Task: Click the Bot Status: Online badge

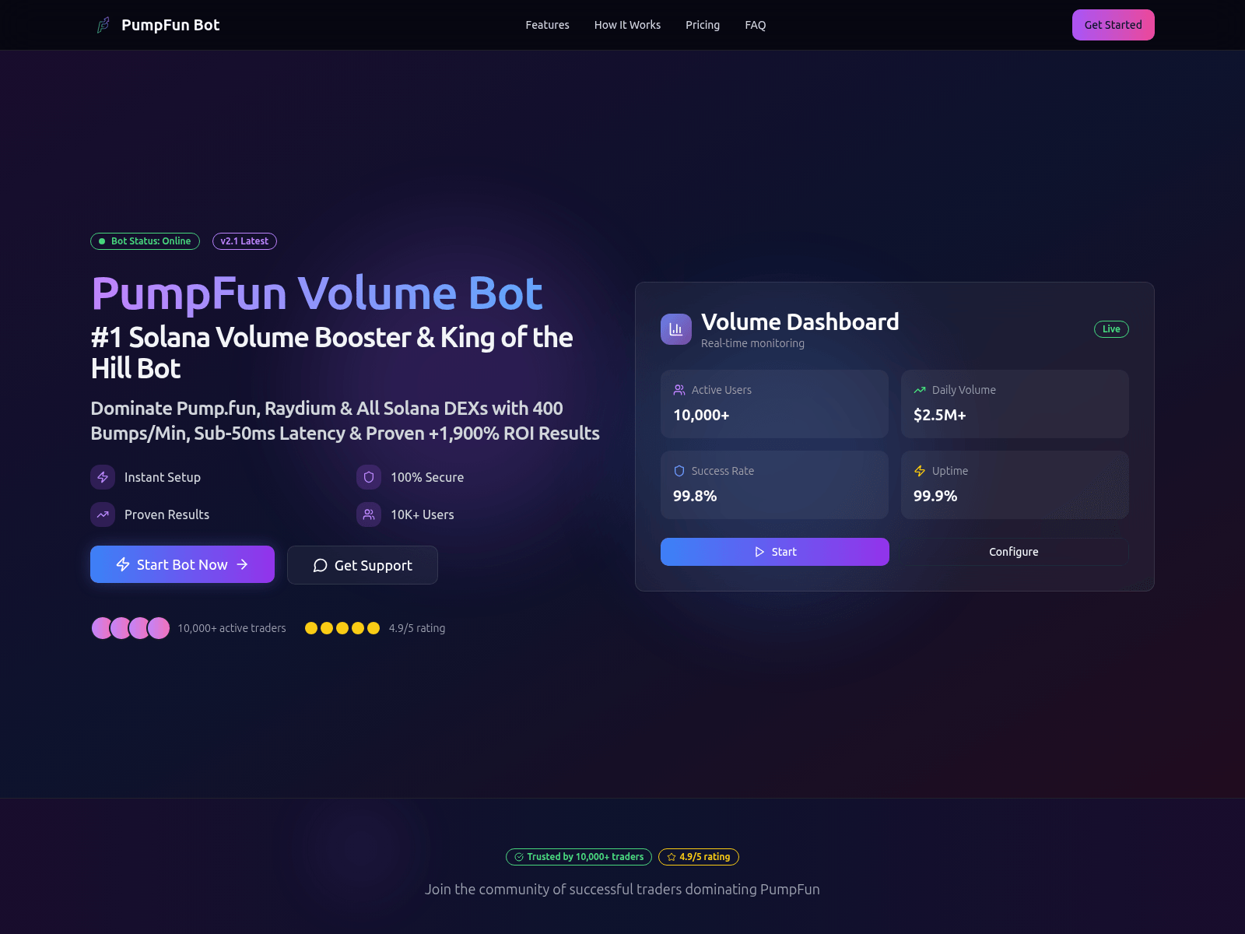Action: pyautogui.click(x=145, y=241)
